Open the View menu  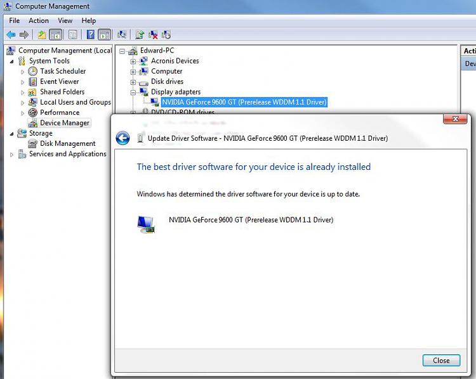coord(65,21)
